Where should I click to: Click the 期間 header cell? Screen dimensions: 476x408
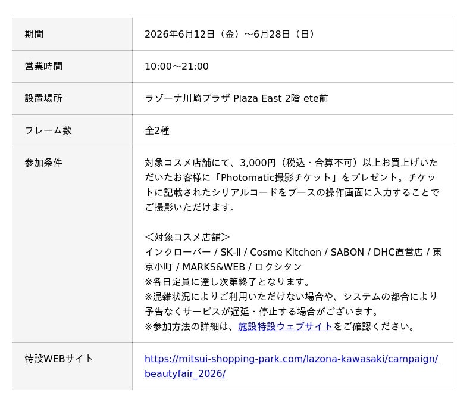pos(72,34)
